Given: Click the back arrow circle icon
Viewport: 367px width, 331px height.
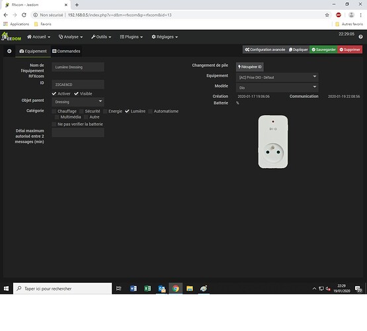Looking at the screenshot, I should click(x=9, y=51).
